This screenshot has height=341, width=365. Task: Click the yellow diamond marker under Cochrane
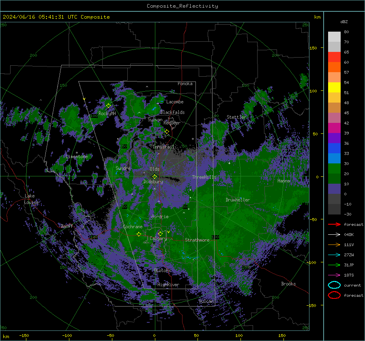(139, 234)
